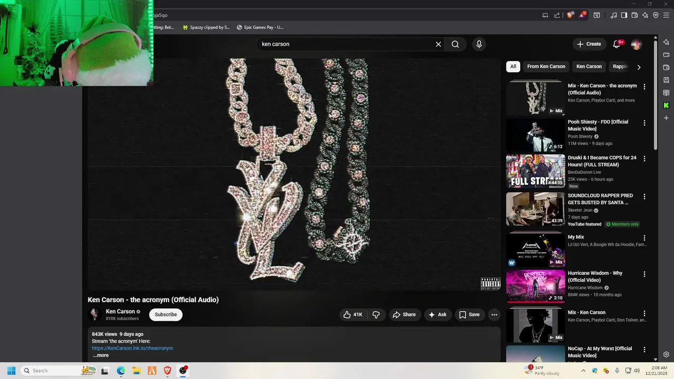Open Leo AI sparkle icon in toolbar
The height and width of the screenshot is (379, 674).
[x=645, y=15]
